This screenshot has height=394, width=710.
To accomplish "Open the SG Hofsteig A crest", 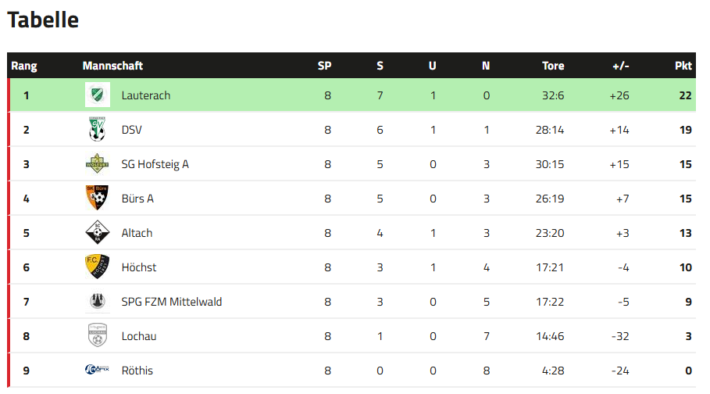I will coord(98,163).
